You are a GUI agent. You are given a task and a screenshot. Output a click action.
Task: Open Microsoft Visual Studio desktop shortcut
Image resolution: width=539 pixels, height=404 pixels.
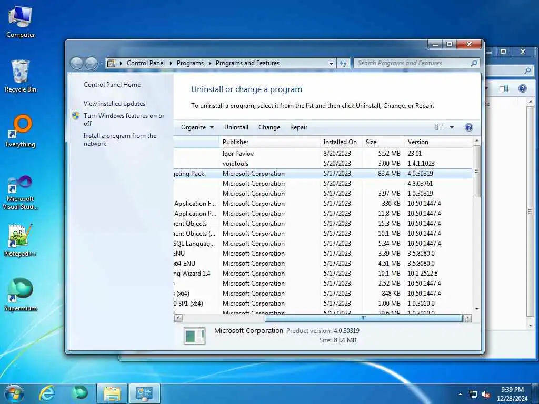coord(21,193)
